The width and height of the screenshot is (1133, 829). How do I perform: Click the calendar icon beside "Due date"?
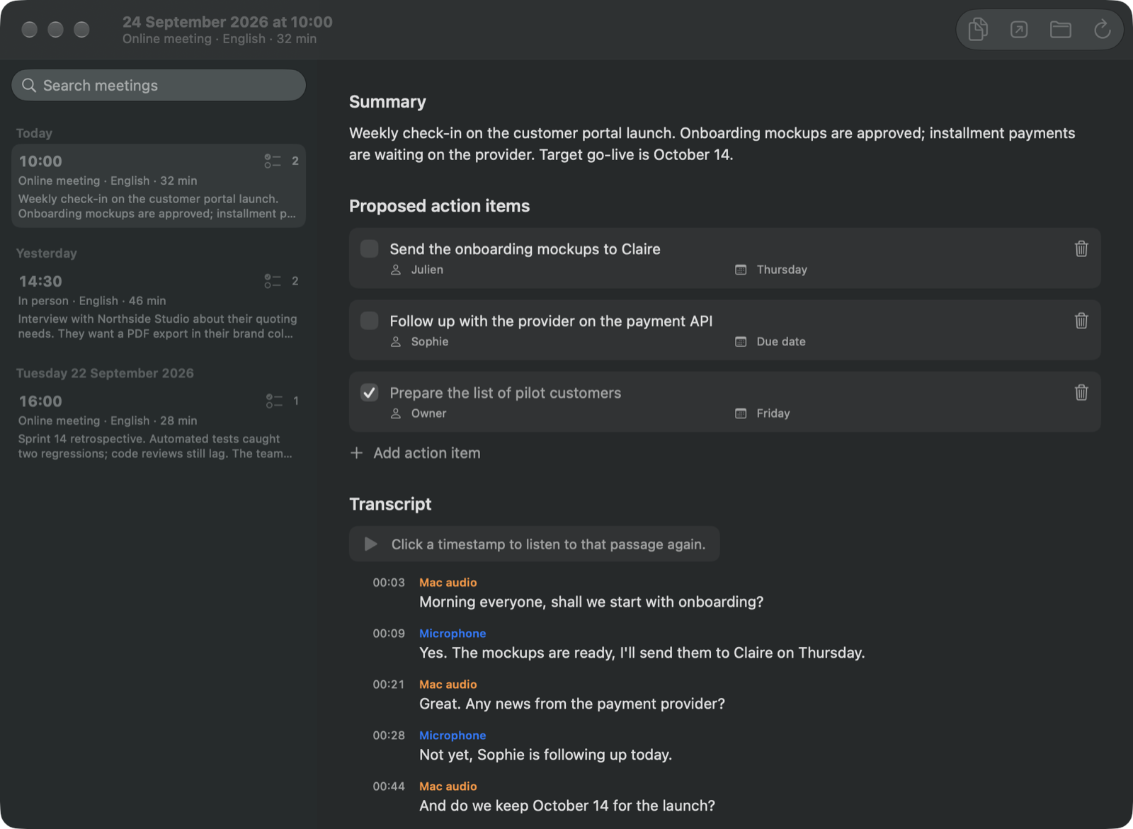click(x=741, y=342)
